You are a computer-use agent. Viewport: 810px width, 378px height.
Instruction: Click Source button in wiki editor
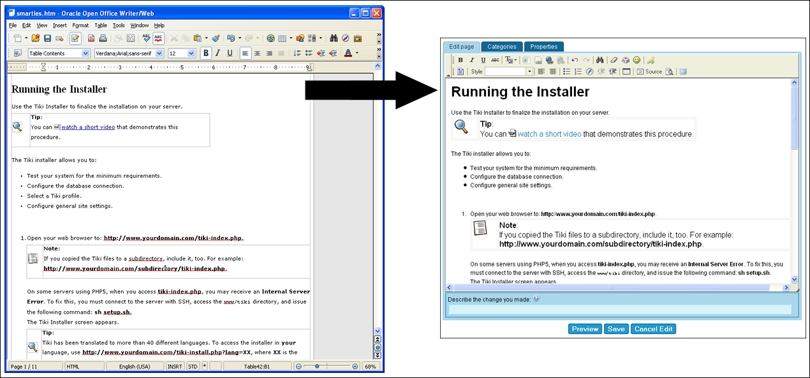[x=649, y=71]
